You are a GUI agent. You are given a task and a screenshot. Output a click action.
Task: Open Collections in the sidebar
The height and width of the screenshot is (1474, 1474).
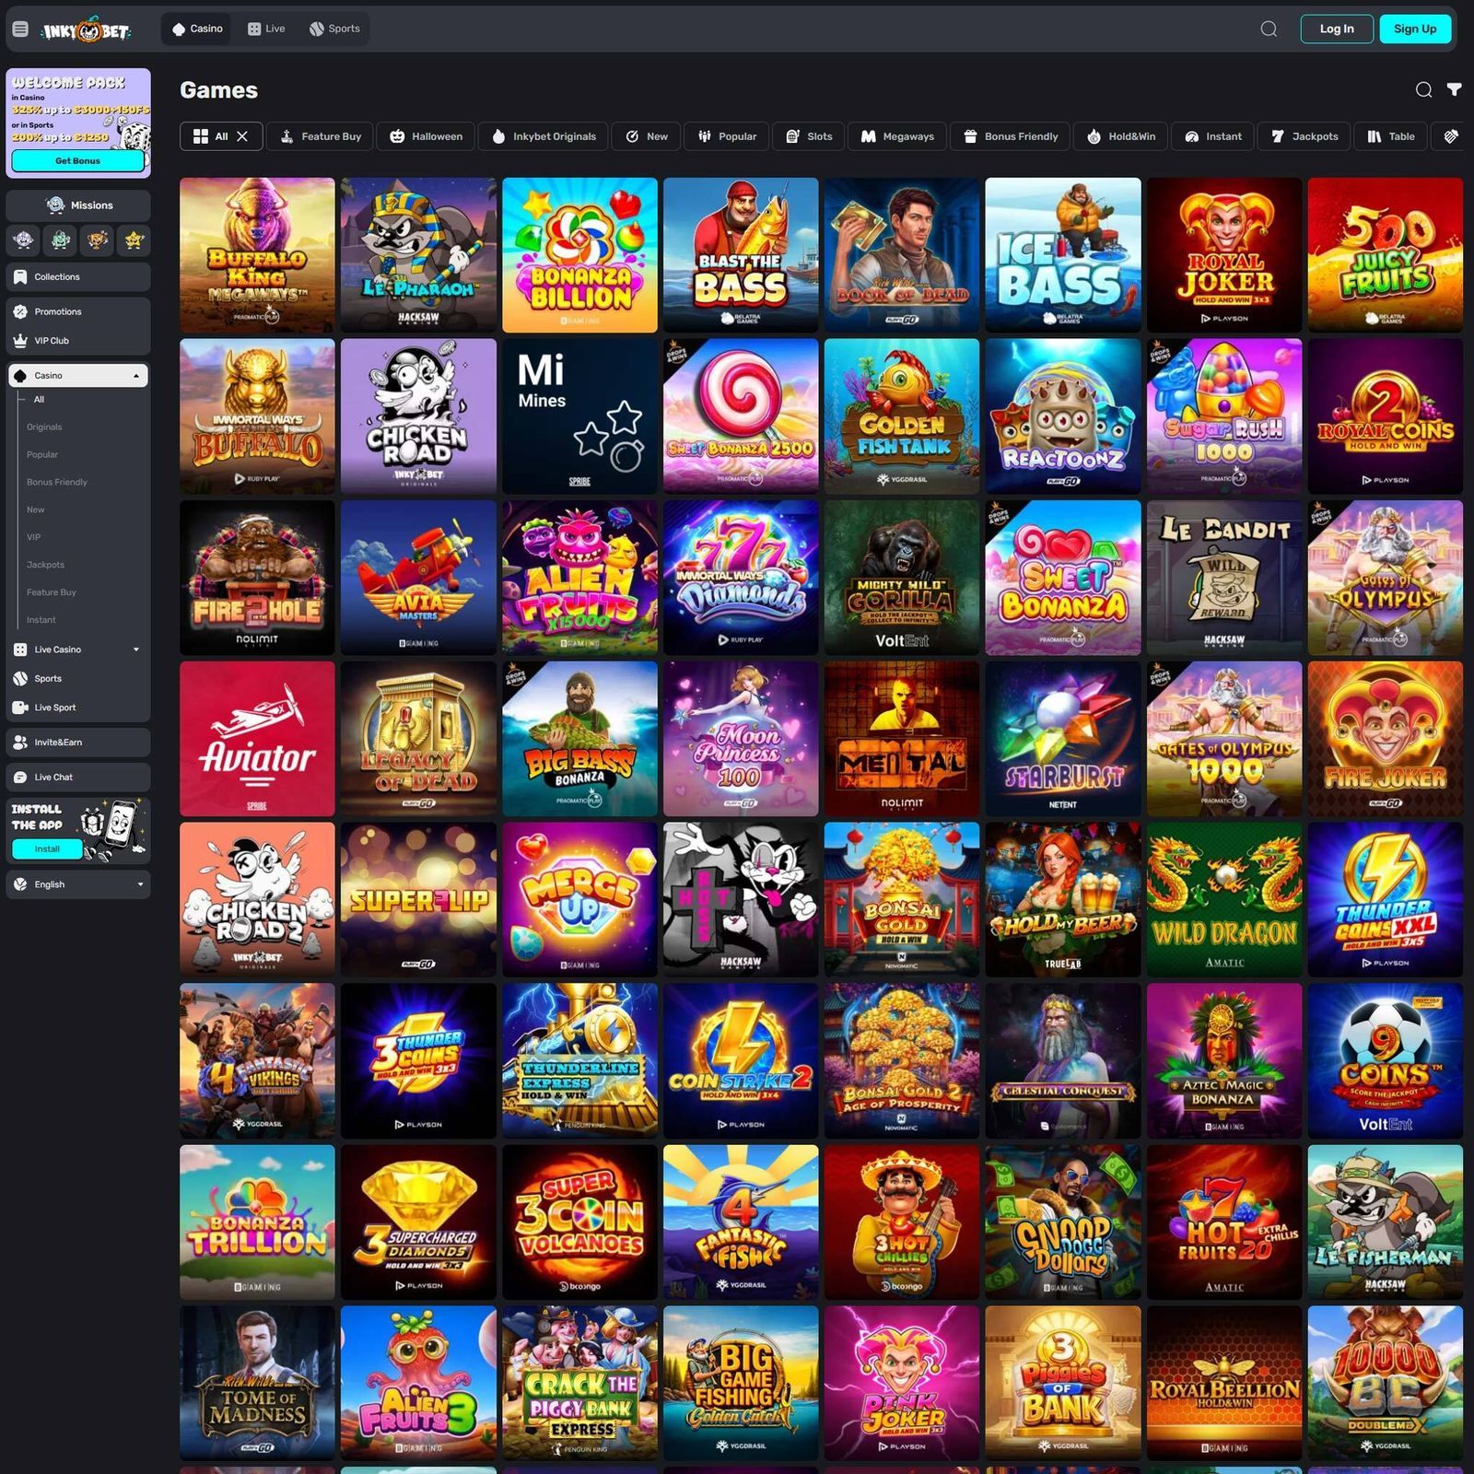tap(78, 276)
